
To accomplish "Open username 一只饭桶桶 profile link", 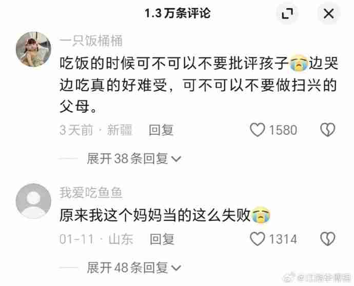I will [91, 41].
